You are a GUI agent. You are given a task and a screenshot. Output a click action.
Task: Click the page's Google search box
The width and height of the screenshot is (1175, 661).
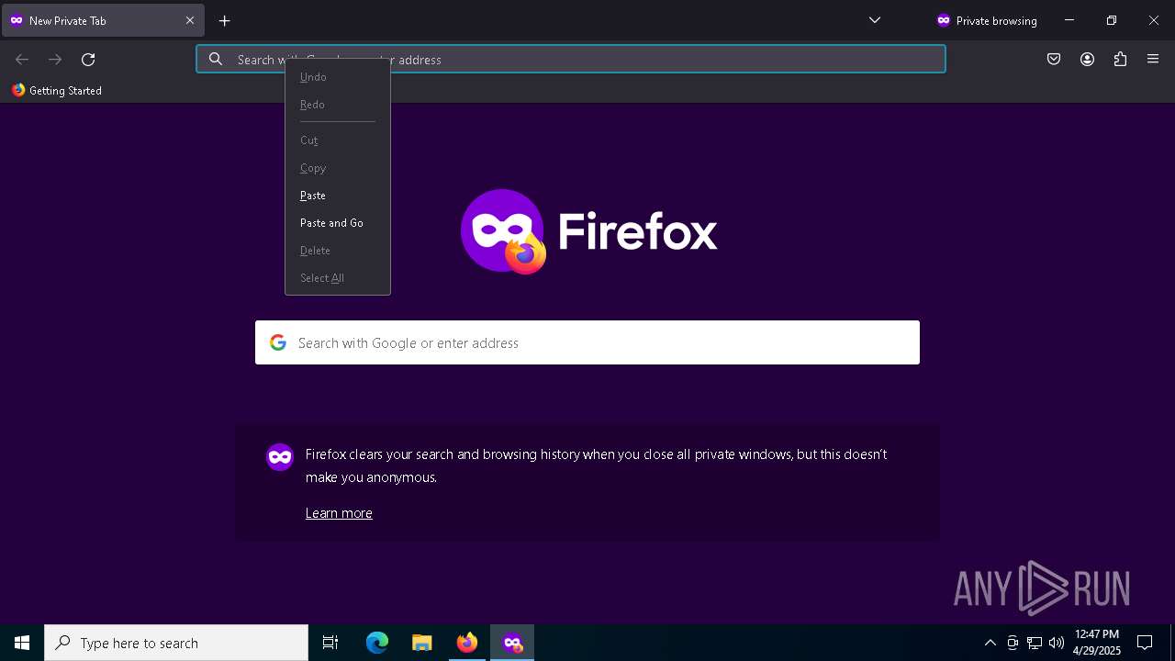[x=587, y=342]
